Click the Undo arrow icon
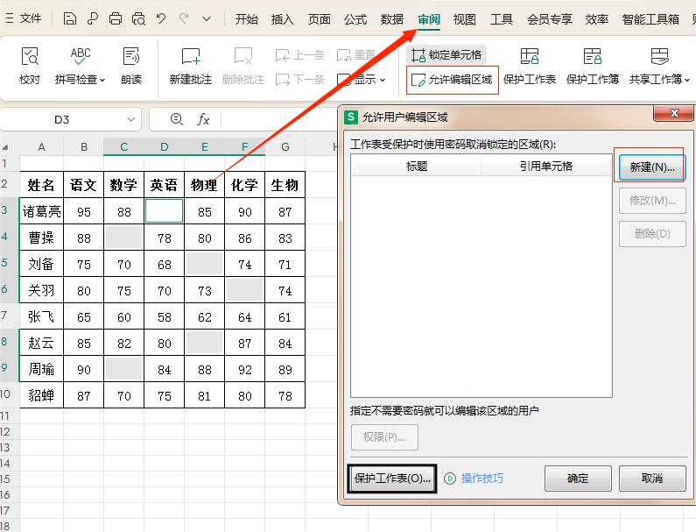The width and height of the screenshot is (696, 532). pos(161,18)
